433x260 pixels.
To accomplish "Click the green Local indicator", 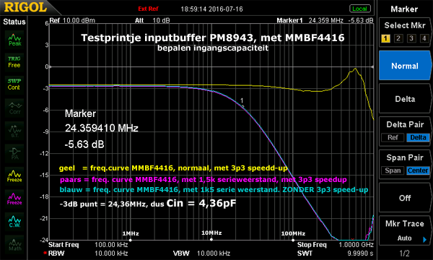I will point(359,9).
